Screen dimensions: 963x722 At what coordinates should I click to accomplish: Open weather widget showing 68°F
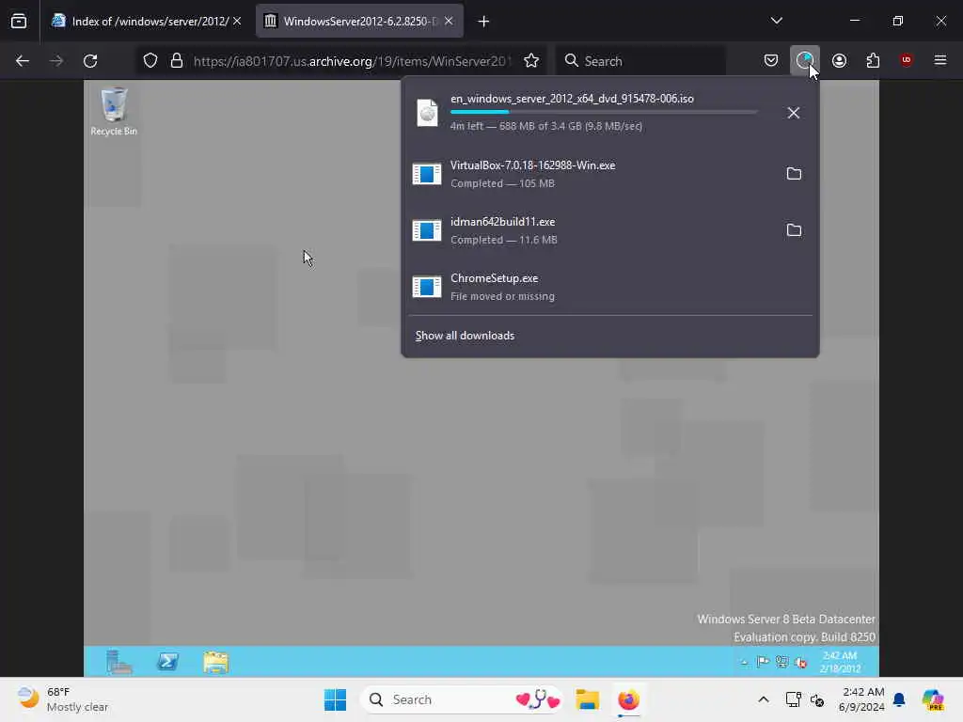pyautogui.click(x=63, y=699)
